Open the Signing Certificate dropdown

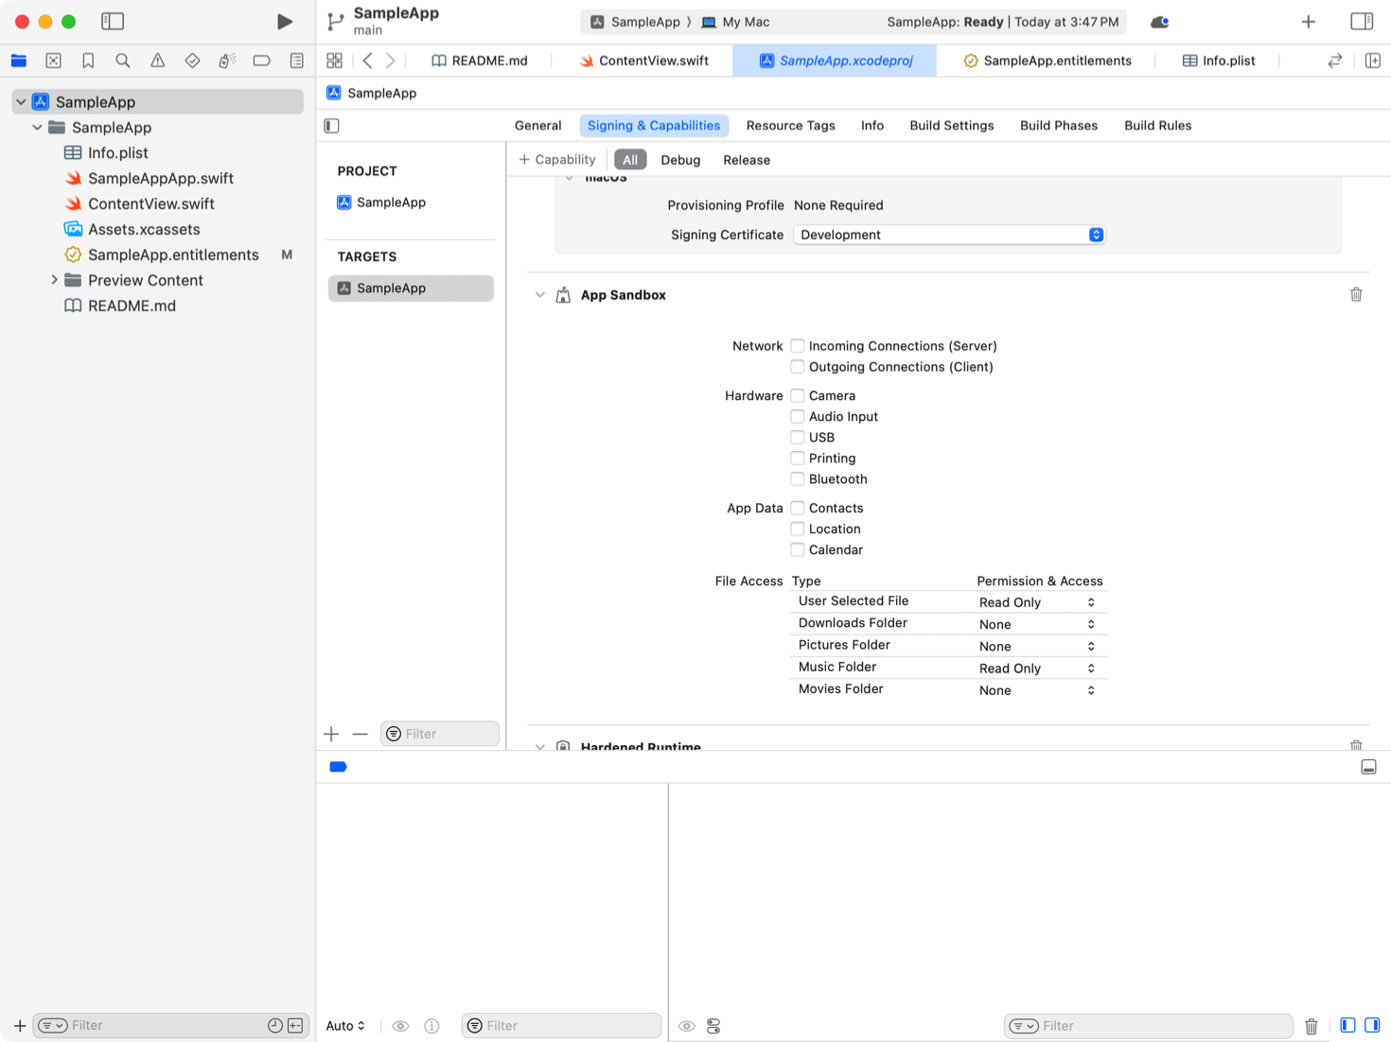[x=948, y=234]
